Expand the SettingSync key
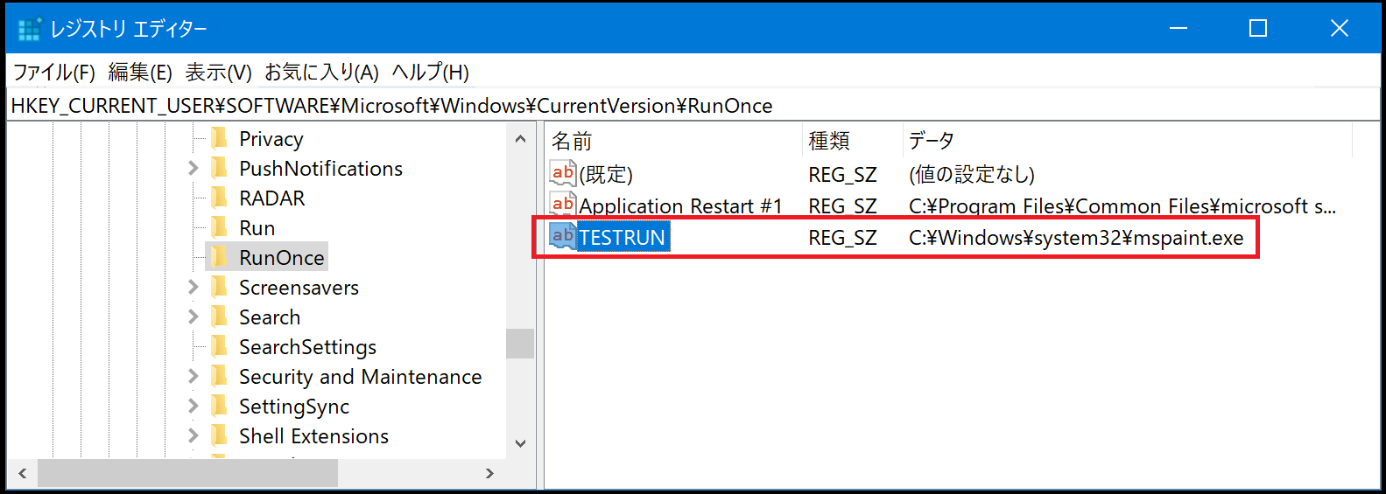The height and width of the screenshot is (494, 1386). click(193, 406)
